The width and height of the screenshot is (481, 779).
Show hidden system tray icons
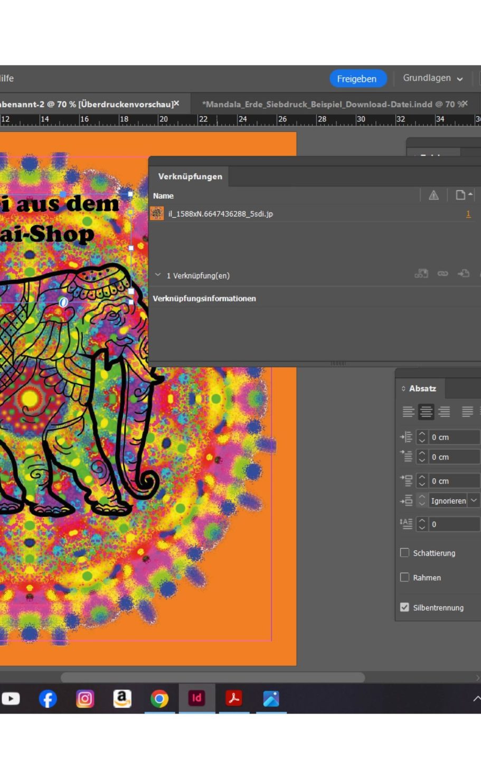476,698
